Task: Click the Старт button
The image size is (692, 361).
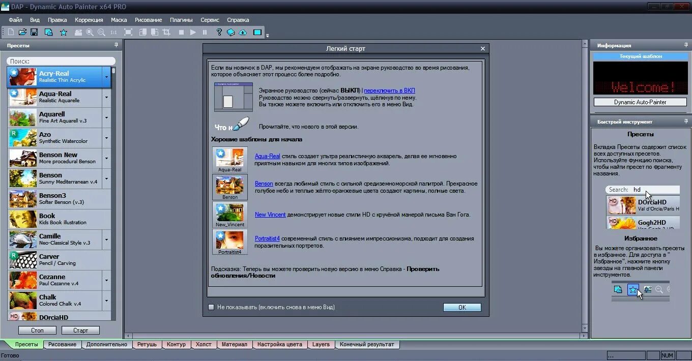Action: (x=80, y=330)
